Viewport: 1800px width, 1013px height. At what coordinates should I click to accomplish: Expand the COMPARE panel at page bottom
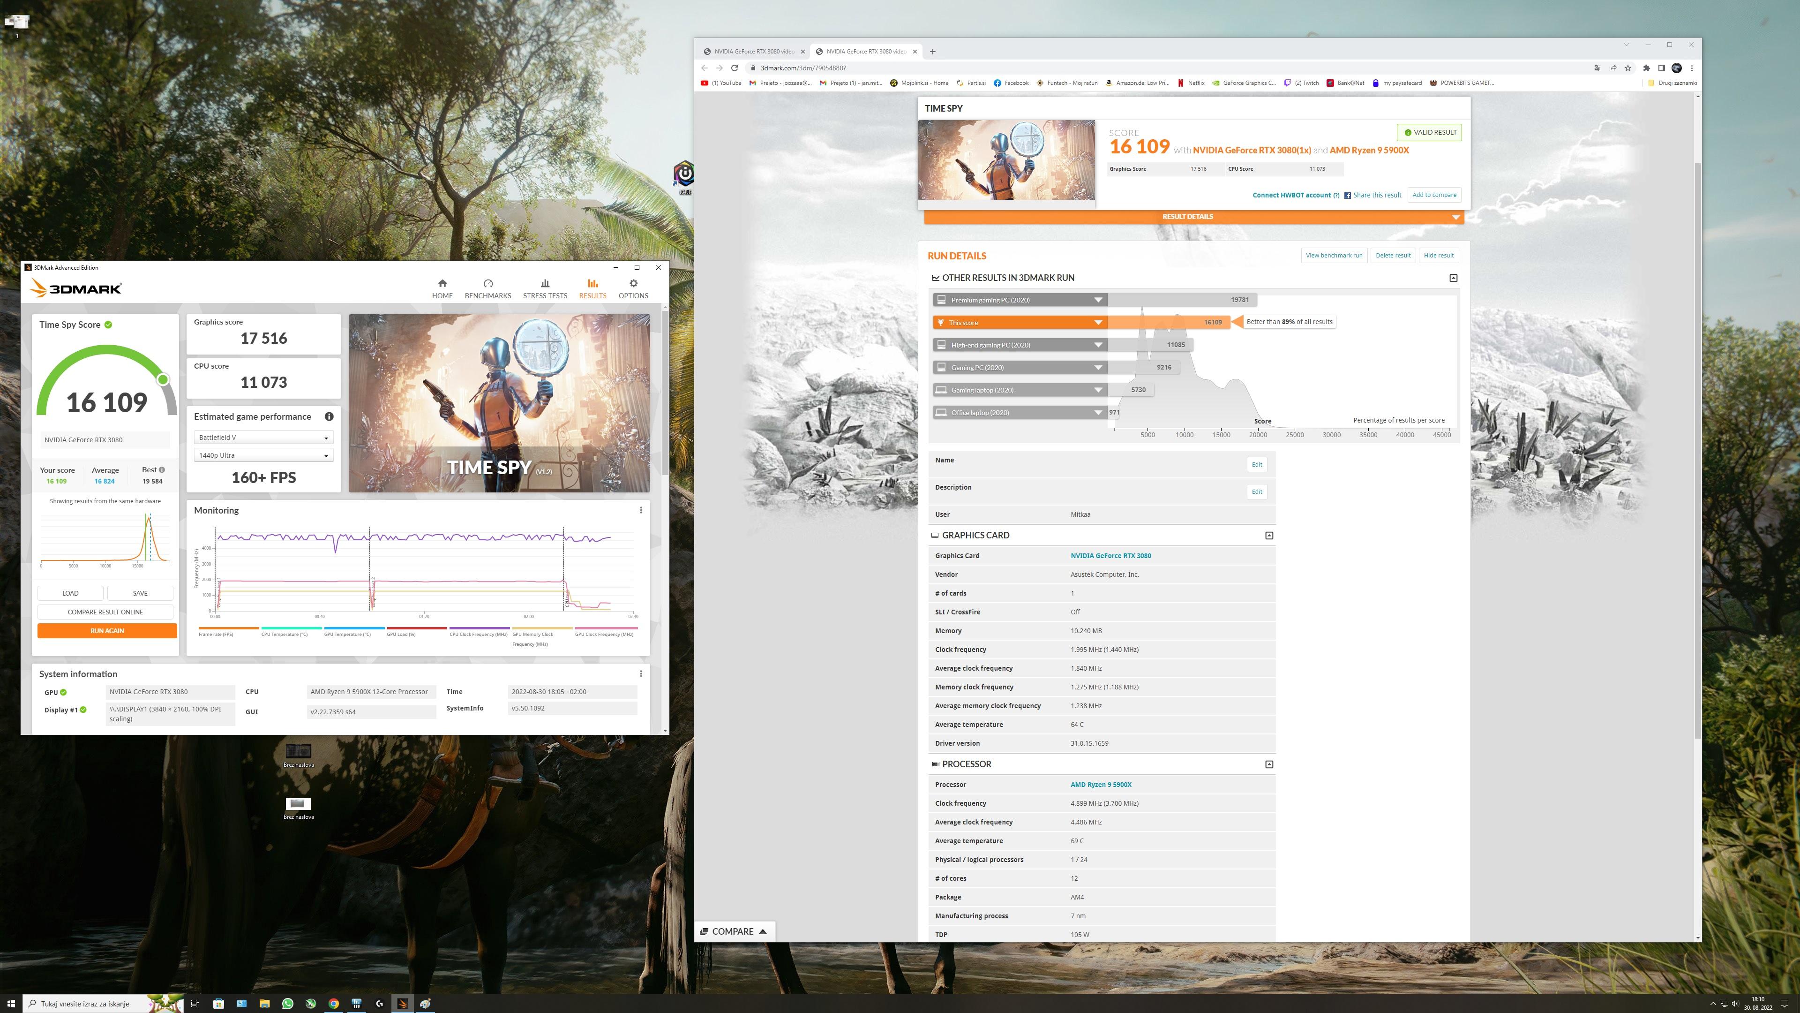734,931
